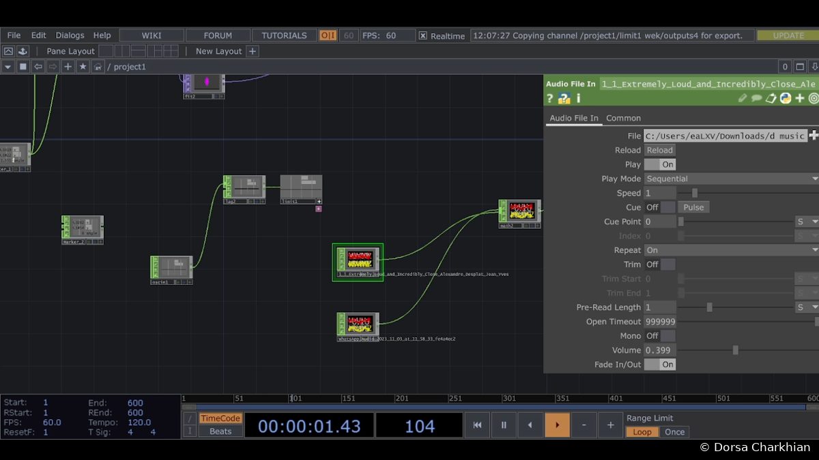
Task: Click the pencil edit icon in parameter header
Action: pos(743,98)
